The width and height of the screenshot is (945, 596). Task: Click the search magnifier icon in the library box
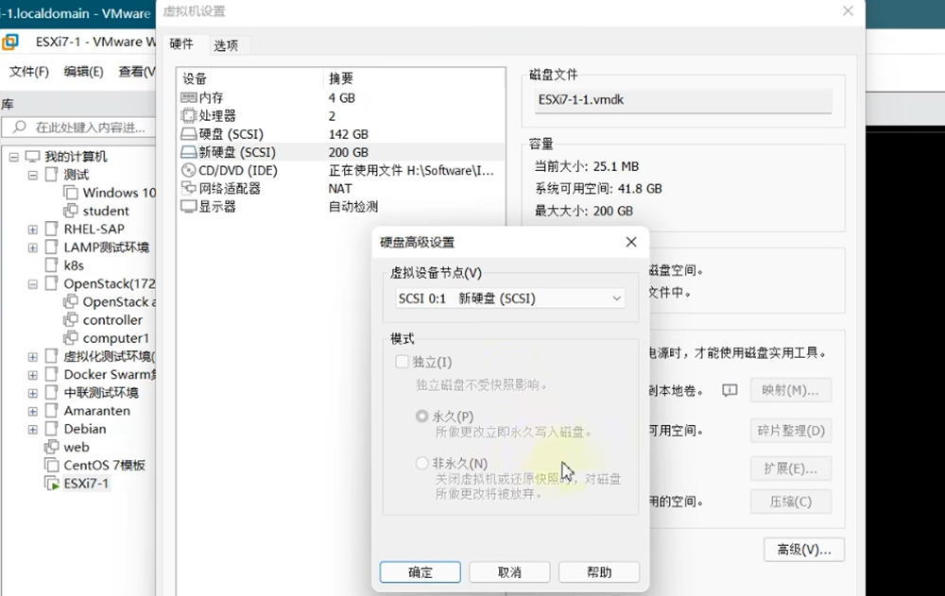(19, 127)
